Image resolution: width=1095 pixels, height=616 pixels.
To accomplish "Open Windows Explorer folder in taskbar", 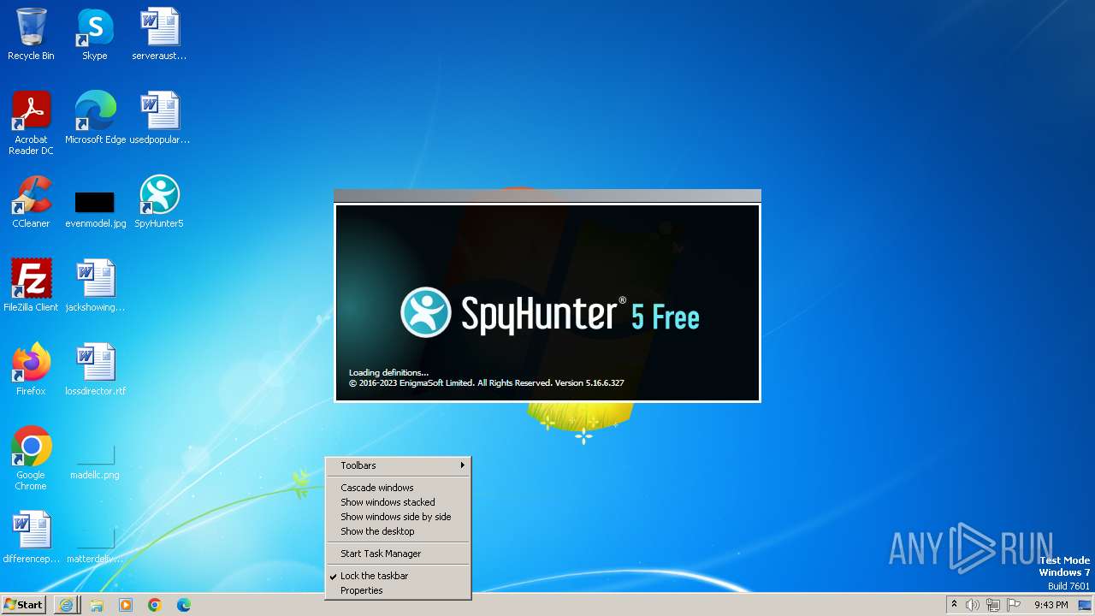I will click(97, 605).
